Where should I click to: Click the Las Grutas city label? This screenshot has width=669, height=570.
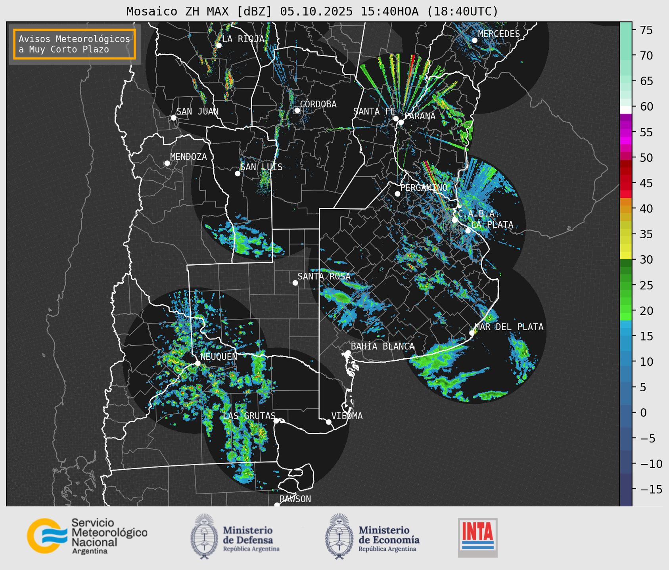(249, 416)
